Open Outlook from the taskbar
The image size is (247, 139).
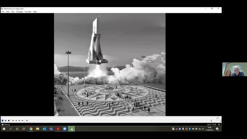[x=44, y=129]
